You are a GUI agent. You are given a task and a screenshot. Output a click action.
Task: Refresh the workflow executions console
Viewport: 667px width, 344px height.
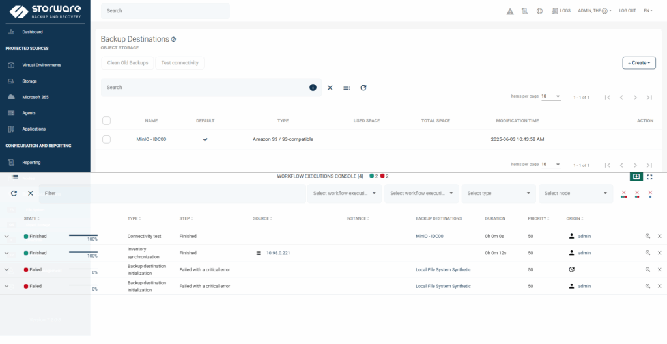[x=14, y=193]
